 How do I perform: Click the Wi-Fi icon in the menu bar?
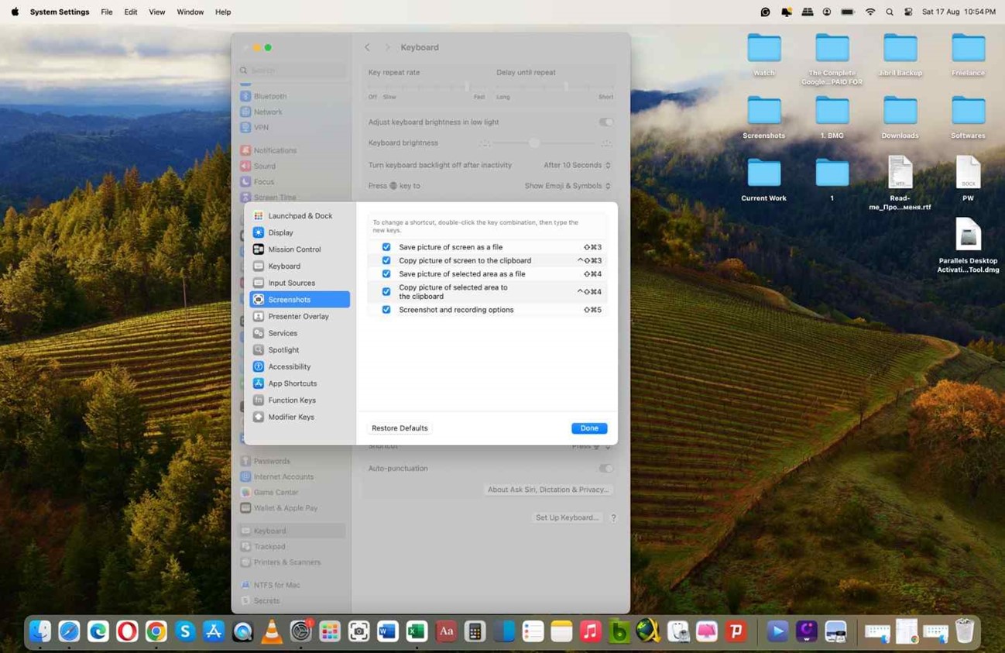click(x=870, y=12)
